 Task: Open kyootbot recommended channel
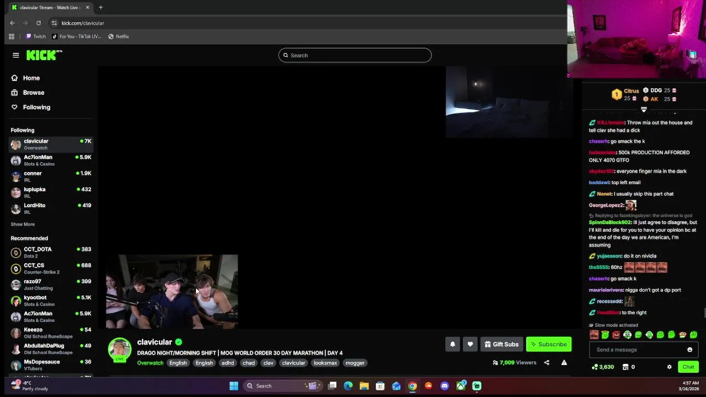coord(51,300)
